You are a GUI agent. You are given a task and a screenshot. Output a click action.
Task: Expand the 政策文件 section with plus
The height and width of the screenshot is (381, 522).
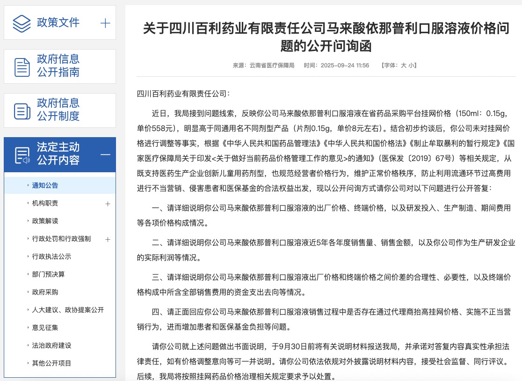tap(105, 23)
